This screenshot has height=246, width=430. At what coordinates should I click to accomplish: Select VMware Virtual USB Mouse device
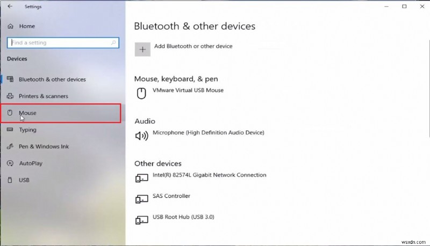188,91
